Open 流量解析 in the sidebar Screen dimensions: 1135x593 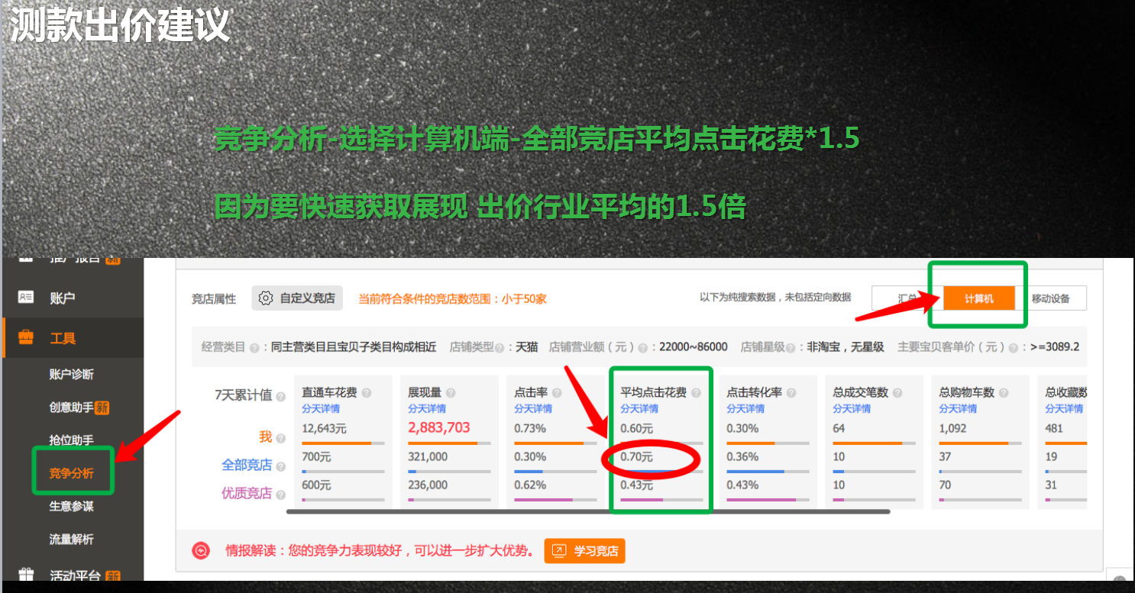(72, 539)
